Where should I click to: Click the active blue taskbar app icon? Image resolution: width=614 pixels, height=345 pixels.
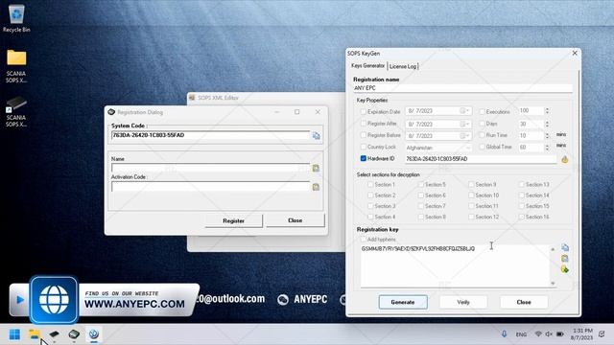pos(94,334)
